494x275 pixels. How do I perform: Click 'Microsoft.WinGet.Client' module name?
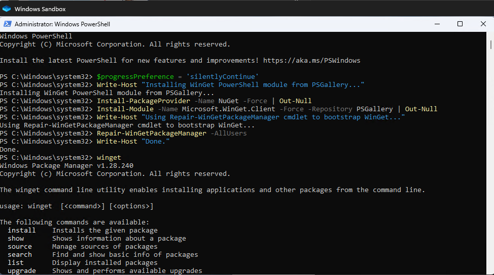pos(228,109)
